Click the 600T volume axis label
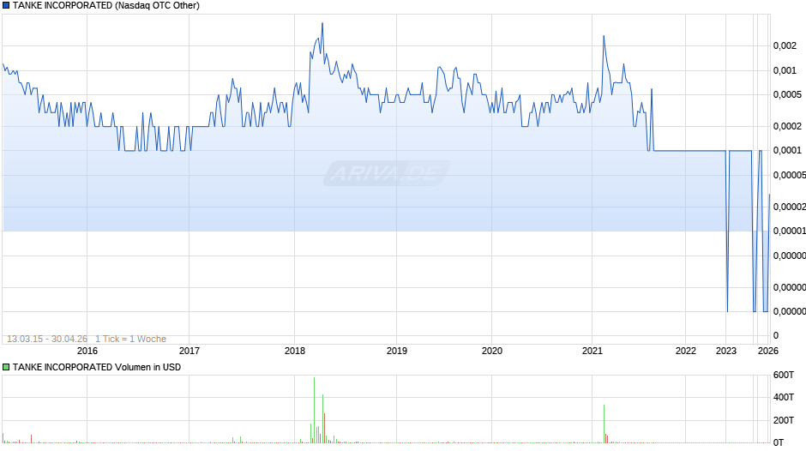 pos(784,375)
